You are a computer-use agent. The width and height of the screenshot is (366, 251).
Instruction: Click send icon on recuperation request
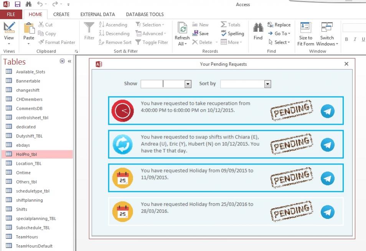[328, 111]
